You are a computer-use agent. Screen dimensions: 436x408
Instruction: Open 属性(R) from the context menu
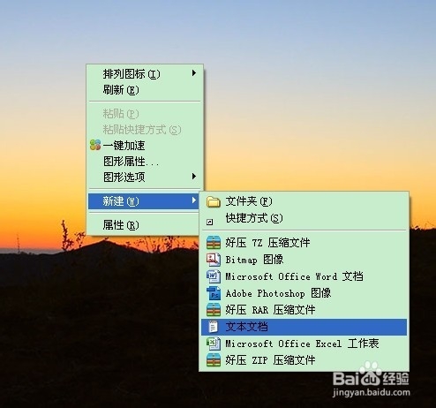pyautogui.click(x=144, y=225)
